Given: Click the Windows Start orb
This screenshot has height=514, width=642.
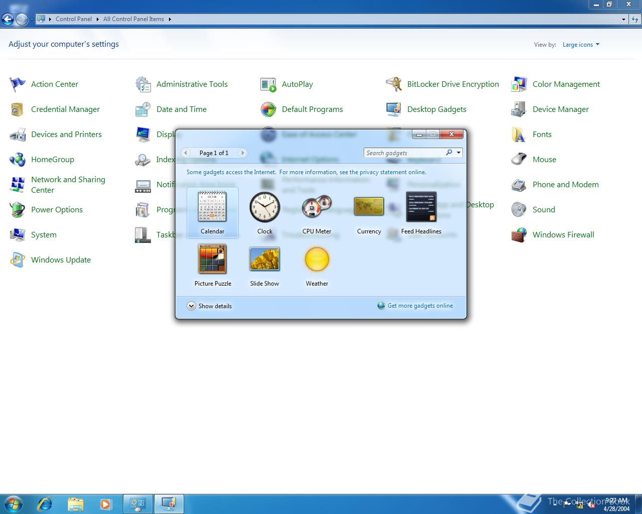Looking at the screenshot, I should coord(14,503).
